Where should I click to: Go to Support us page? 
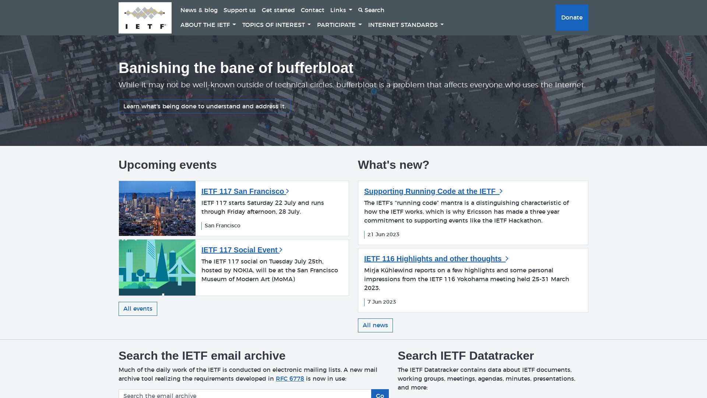(x=239, y=10)
